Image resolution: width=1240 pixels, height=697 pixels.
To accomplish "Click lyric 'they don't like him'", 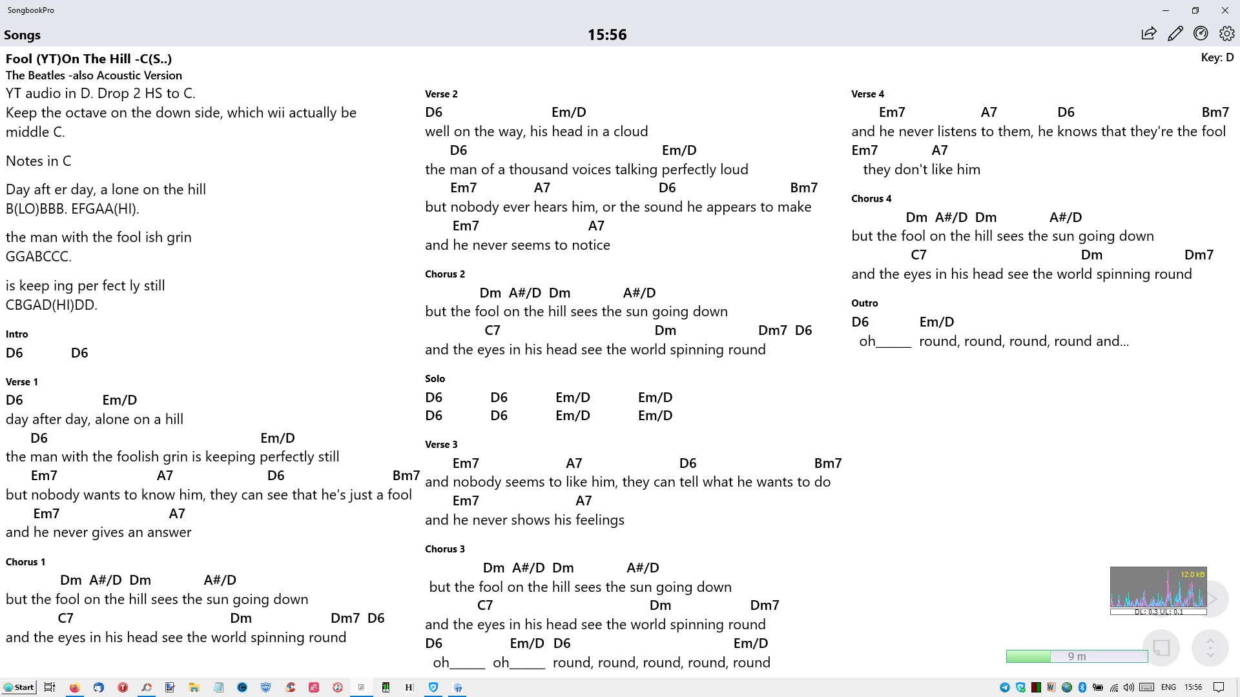I will (922, 170).
